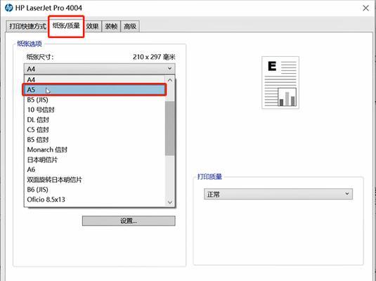Open the 打印快捷方式 tab
This screenshot has height=281, width=376.
[27, 26]
